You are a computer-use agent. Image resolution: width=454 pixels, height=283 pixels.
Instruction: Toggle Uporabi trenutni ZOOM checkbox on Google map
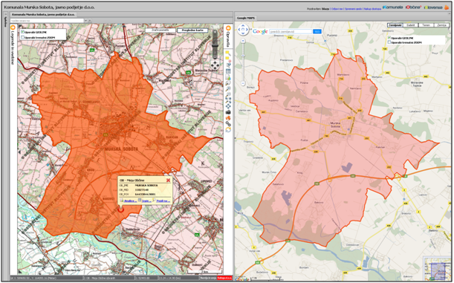389,42
